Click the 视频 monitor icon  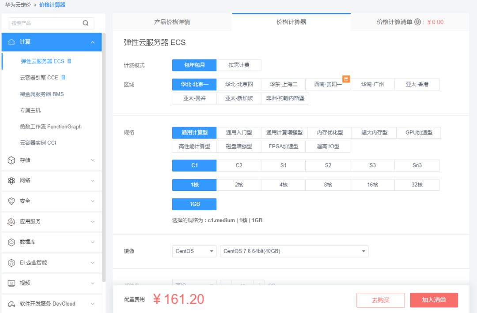(11, 283)
